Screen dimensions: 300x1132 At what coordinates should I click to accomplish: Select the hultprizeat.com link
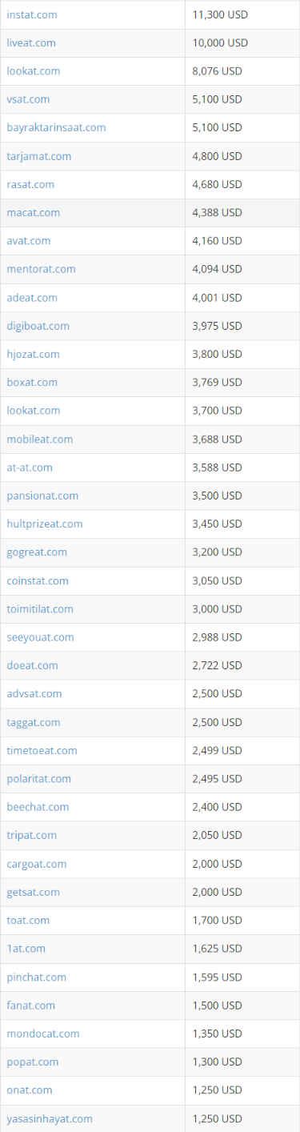click(45, 524)
